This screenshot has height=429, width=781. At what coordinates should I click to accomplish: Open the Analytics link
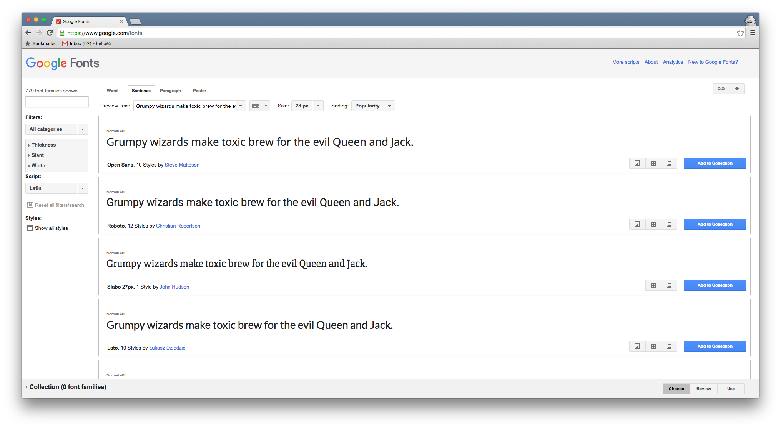(673, 62)
